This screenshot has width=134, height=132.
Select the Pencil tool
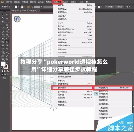click(x=7, y=28)
